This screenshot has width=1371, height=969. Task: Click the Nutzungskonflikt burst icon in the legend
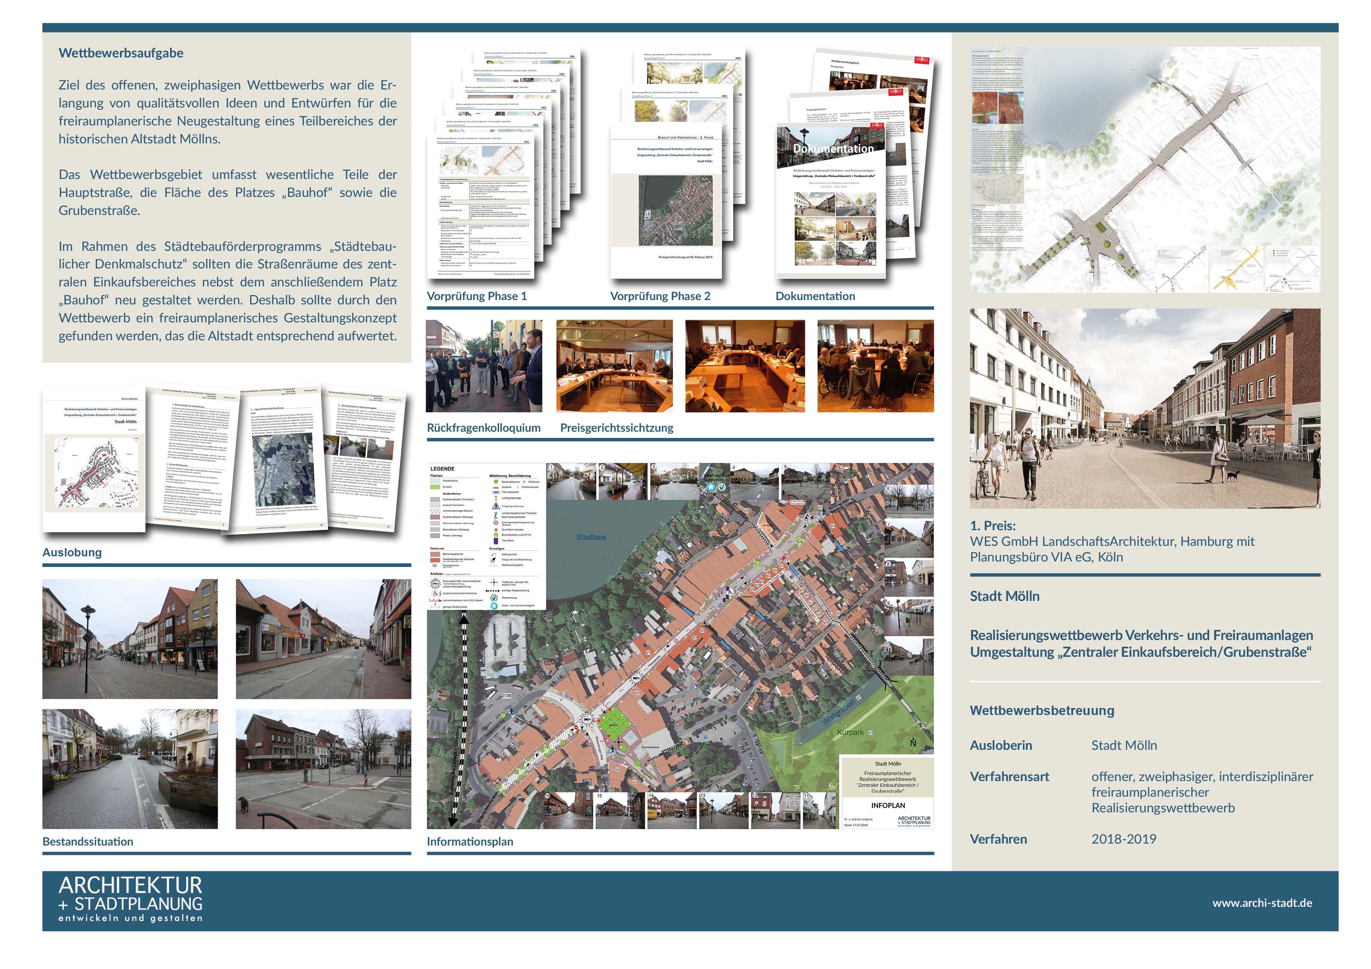pos(435,583)
